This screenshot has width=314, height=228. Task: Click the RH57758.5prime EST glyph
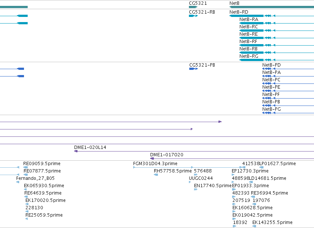click(156, 175)
